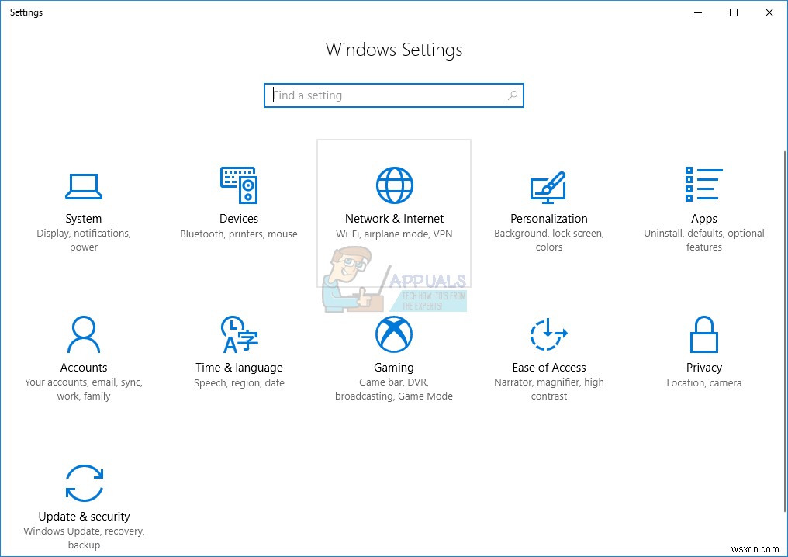The width and height of the screenshot is (788, 557).
Task: Open the Network & Internet globe icon
Action: [x=395, y=185]
